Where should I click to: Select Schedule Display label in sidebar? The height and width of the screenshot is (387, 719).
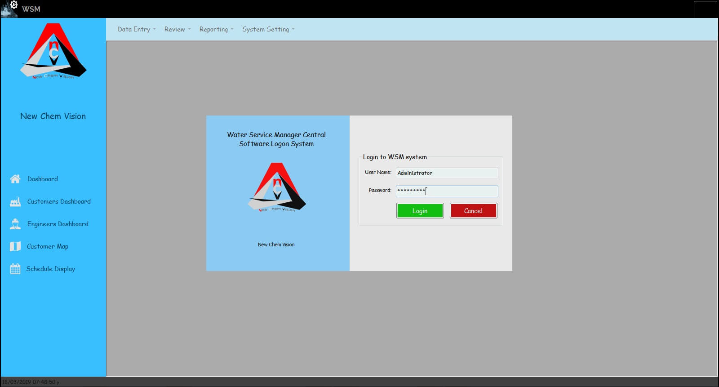click(51, 269)
